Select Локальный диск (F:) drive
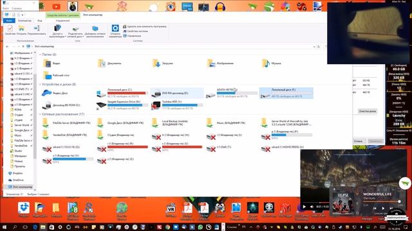Screen dimensions: 412x231 [x=286, y=93]
